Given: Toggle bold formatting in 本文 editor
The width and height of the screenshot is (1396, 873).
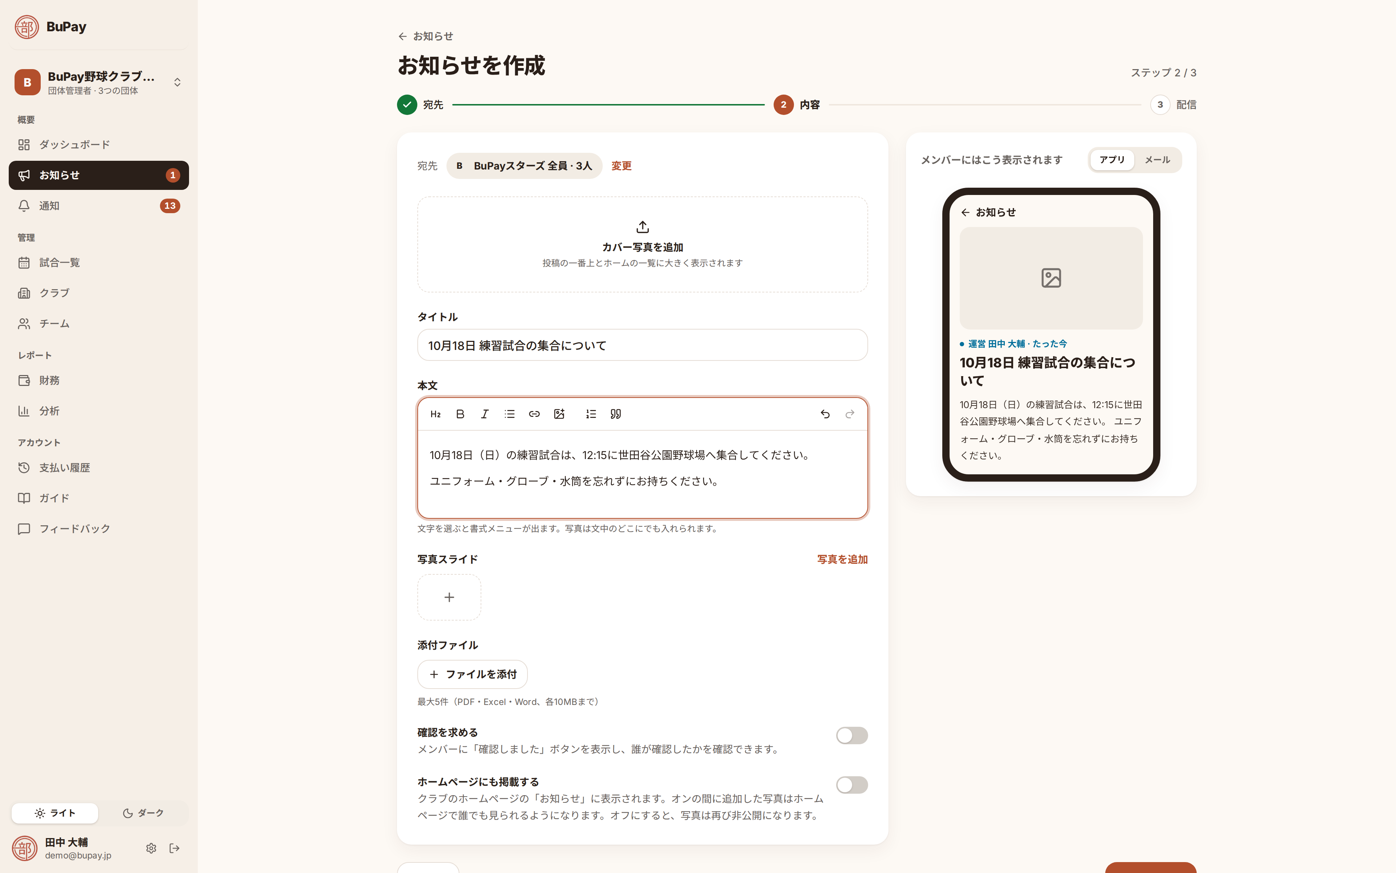Looking at the screenshot, I should coord(460,414).
